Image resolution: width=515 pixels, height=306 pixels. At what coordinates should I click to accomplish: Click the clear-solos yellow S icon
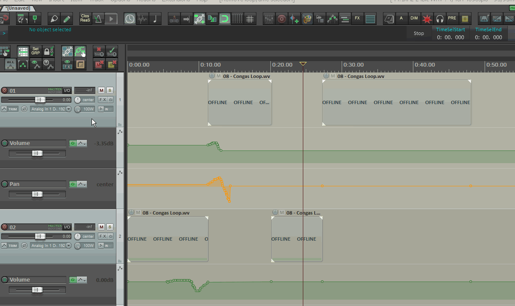tap(112, 64)
